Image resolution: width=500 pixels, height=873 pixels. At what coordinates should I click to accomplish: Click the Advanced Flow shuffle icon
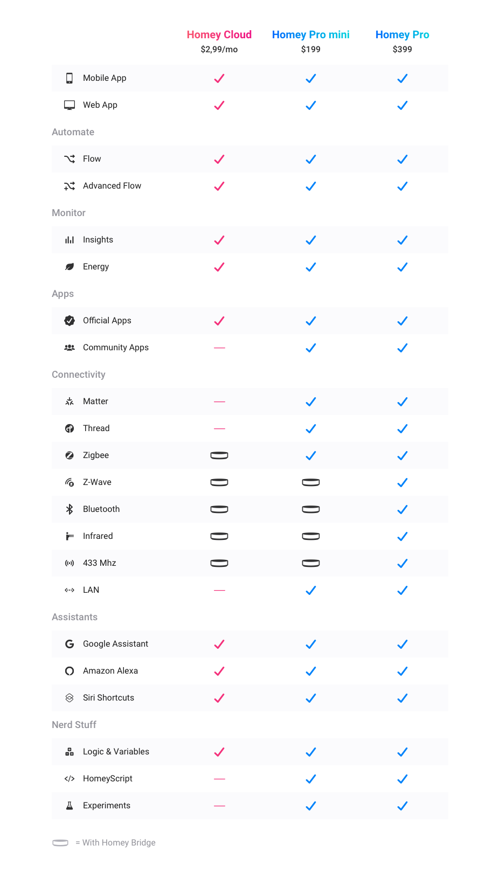click(70, 186)
